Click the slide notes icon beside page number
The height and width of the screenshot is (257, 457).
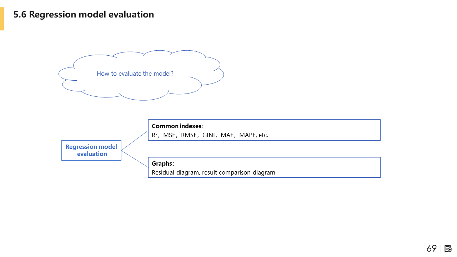click(448, 248)
